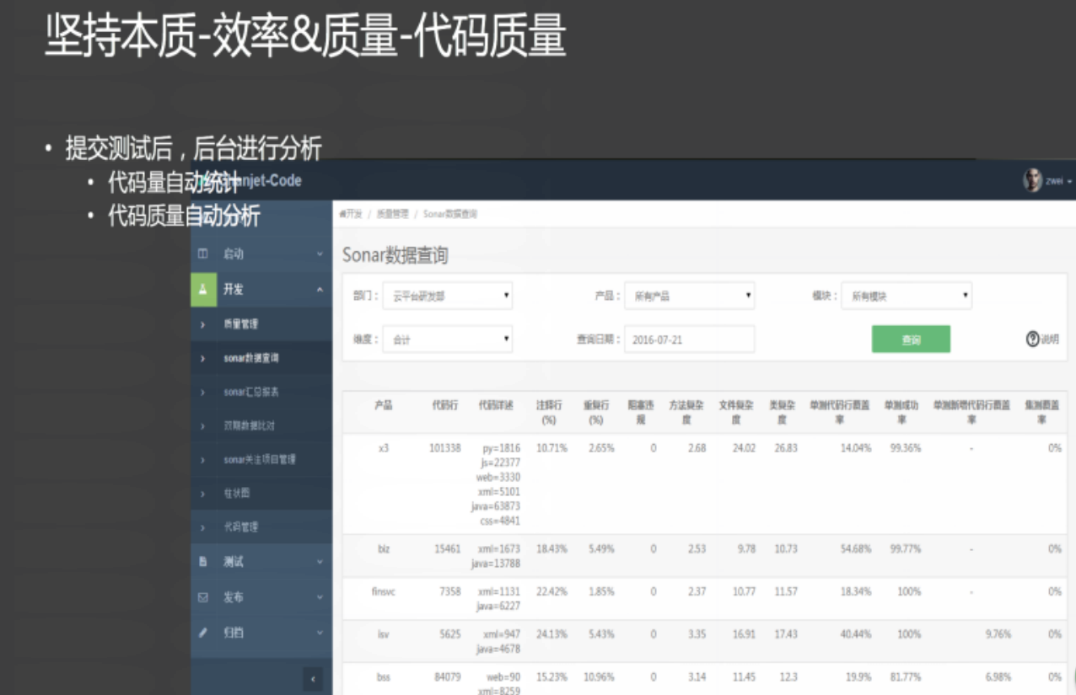1076x695 pixels.
Task: Click the 类复杂度 column header
Action: click(783, 412)
